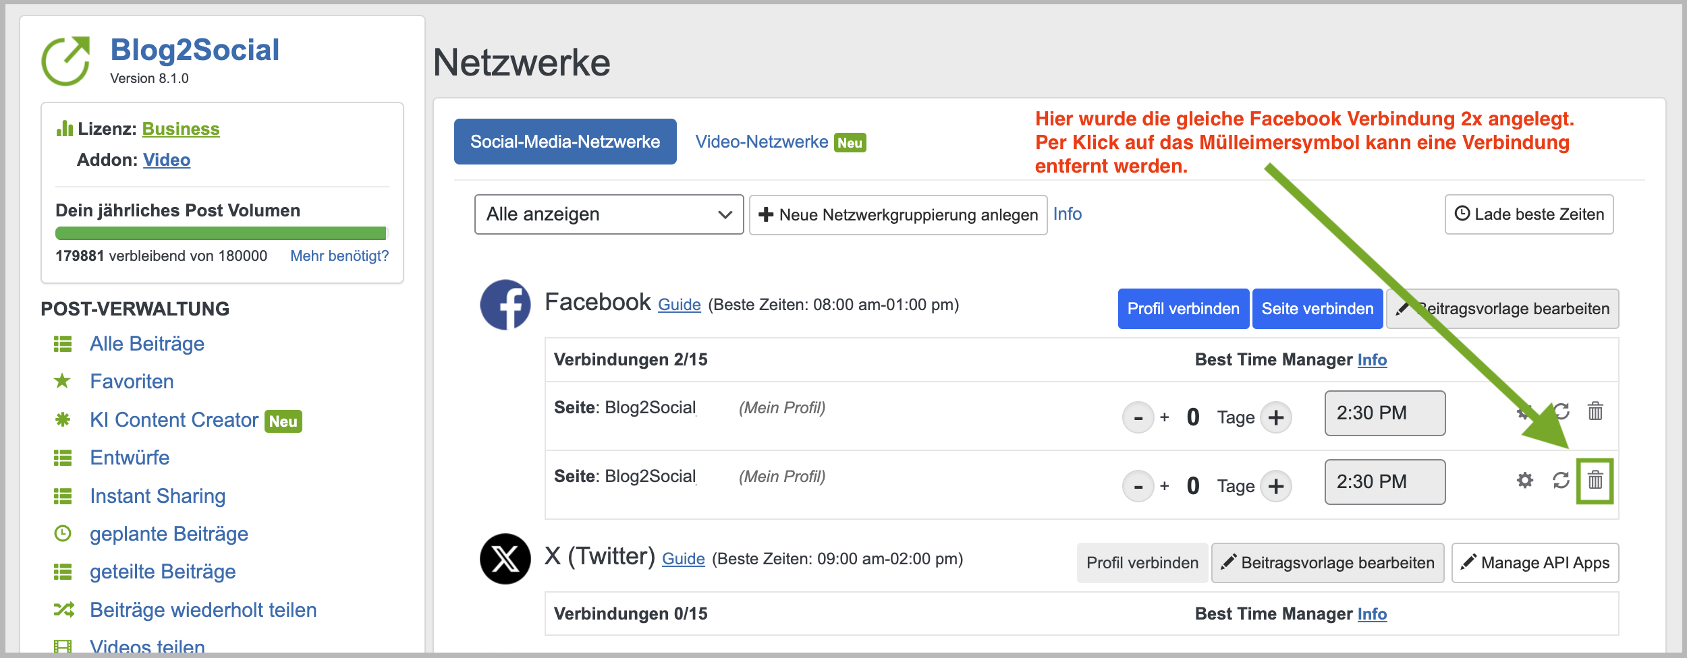Viewport: 1687px width, 658px height.
Task: Click the 'Verbindungen 0/15' Twitter text
Action: (x=631, y=614)
